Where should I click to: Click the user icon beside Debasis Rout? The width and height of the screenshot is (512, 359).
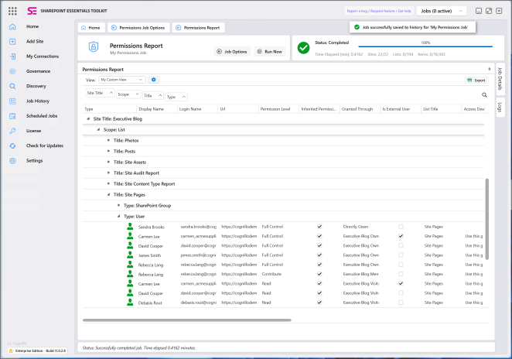click(x=130, y=303)
